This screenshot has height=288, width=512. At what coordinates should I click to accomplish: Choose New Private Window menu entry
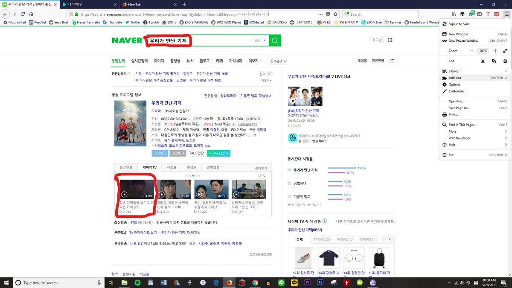click(x=475, y=41)
